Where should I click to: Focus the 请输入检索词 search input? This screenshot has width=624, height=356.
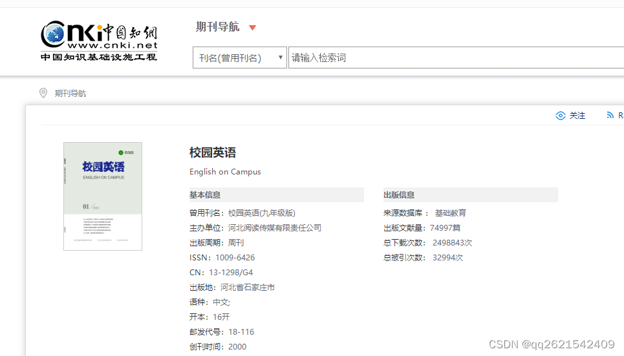pos(456,58)
